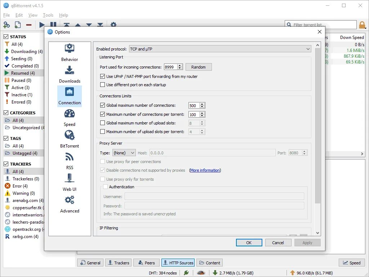Screen dimensions: 369x277
Task: Switch to the Content tab
Action: coord(209,263)
